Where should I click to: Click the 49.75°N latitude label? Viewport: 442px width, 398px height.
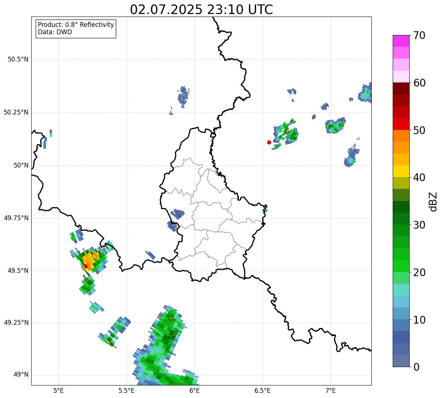(16, 218)
